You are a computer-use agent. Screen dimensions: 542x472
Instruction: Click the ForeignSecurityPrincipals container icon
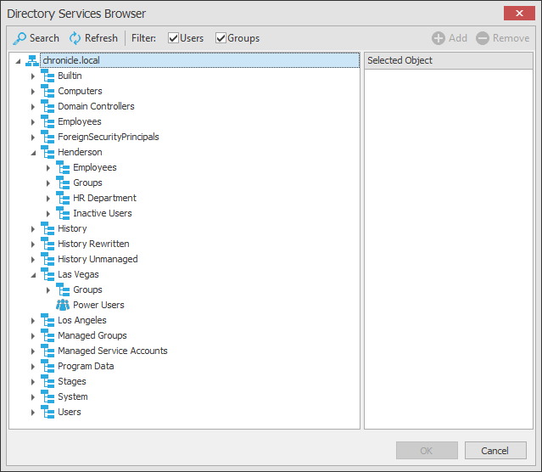pyautogui.click(x=47, y=137)
